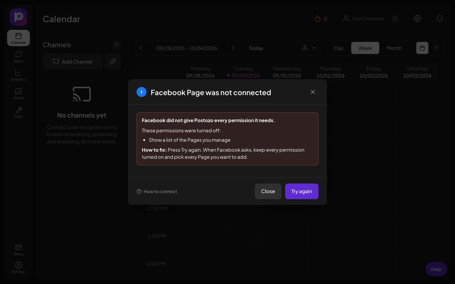Screen dimensions: 455x284
Task: Open Settings gear in sidebar
Action: [x=18, y=268]
